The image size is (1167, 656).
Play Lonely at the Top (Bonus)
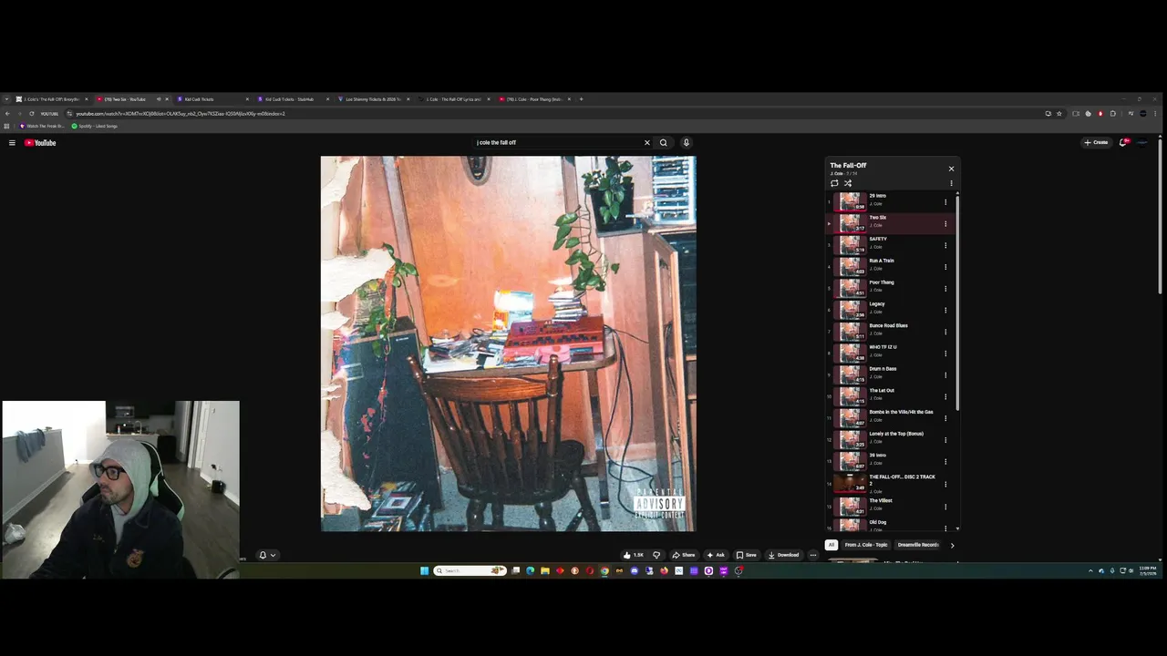(890, 439)
